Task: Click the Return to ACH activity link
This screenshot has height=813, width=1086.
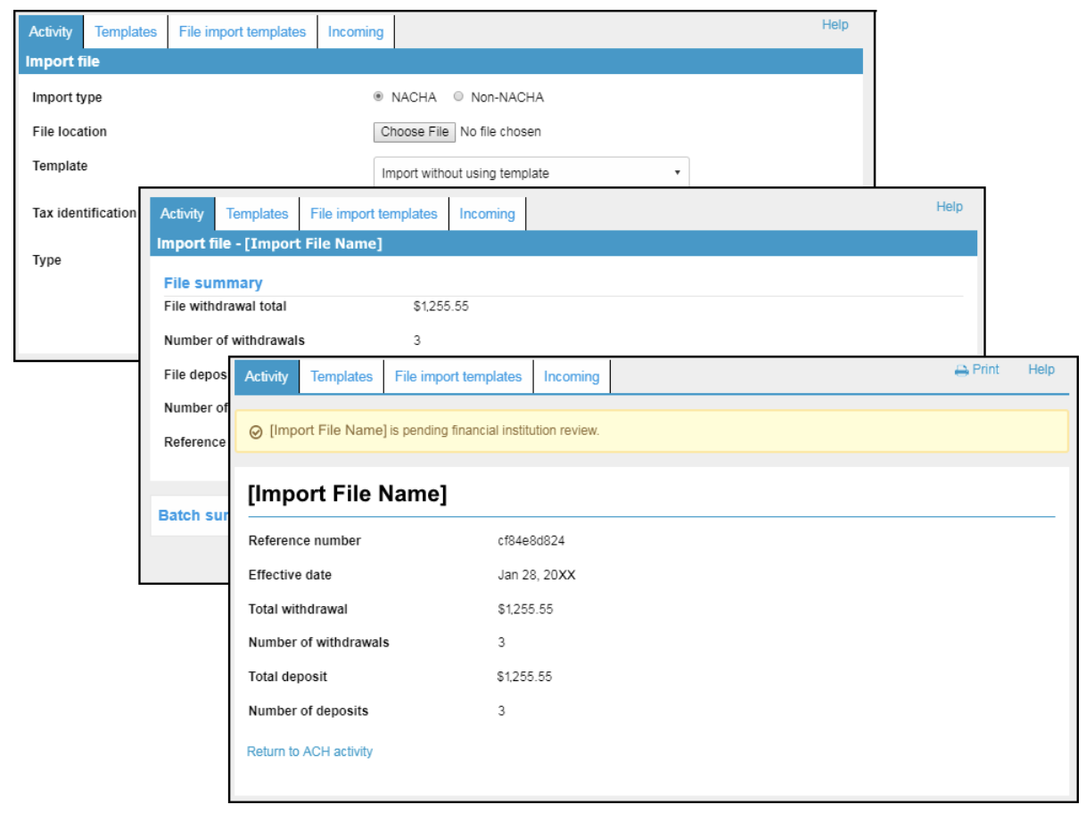Action: [308, 751]
